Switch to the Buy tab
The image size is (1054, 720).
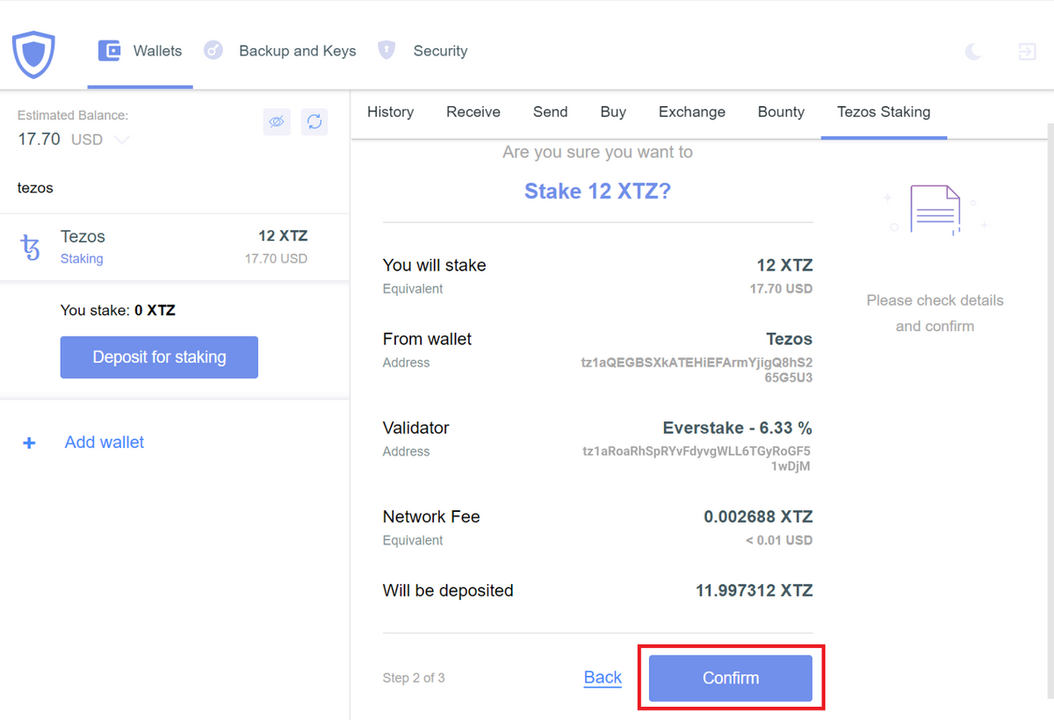(613, 112)
